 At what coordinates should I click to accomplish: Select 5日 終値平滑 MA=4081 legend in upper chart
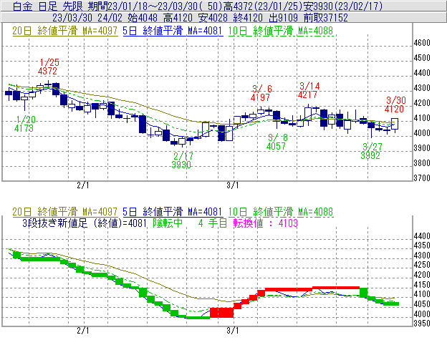click(x=173, y=31)
